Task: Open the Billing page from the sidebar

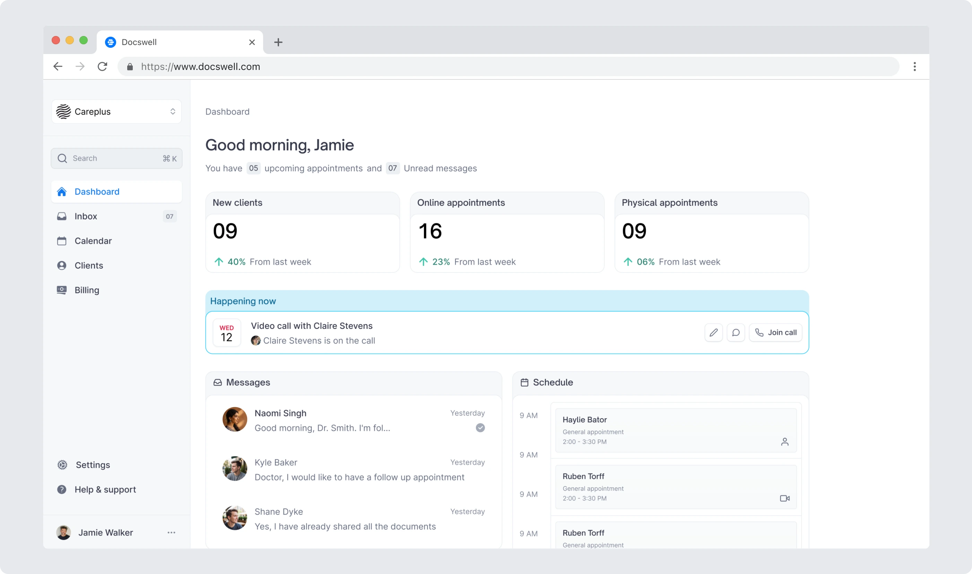Action: pyautogui.click(x=87, y=290)
